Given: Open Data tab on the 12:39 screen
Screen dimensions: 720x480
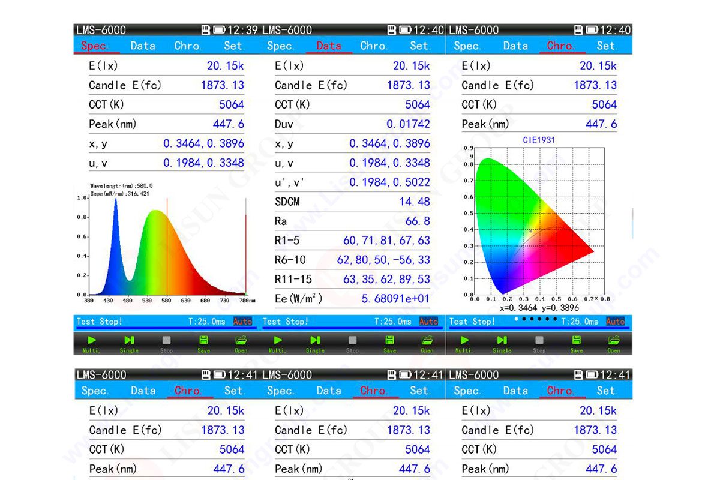Looking at the screenshot, I should tap(143, 46).
